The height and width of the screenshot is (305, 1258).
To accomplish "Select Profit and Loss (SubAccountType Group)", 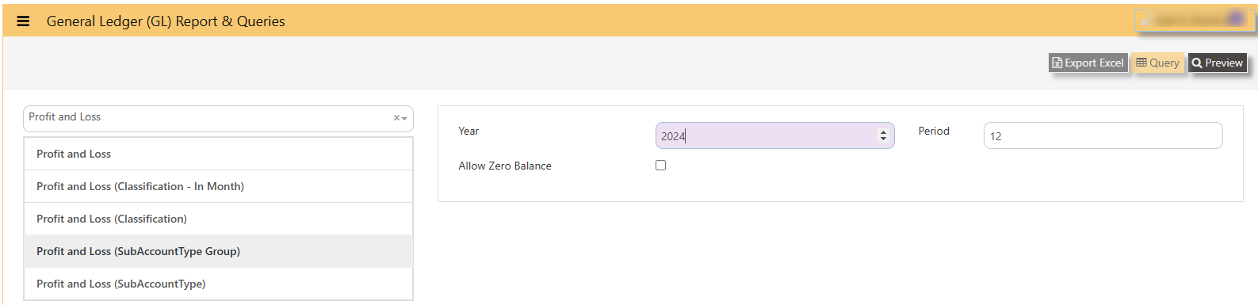I will pyautogui.click(x=218, y=251).
